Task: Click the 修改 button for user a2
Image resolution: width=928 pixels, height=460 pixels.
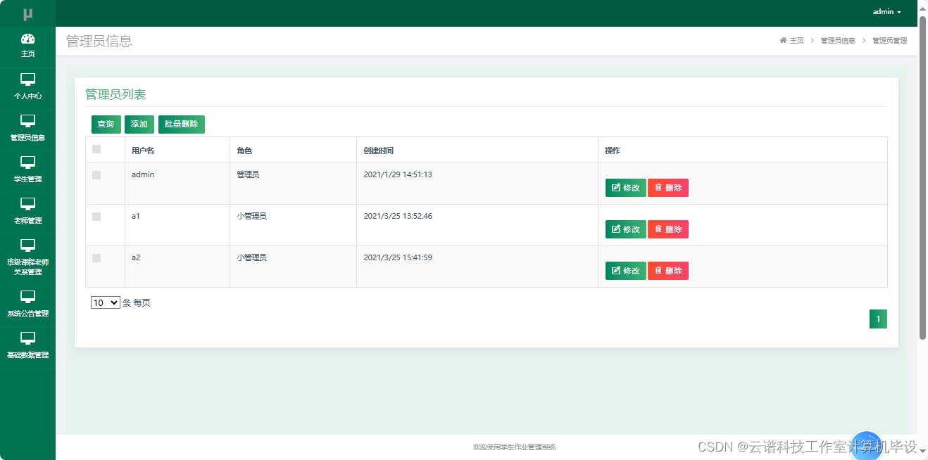Action: point(625,271)
